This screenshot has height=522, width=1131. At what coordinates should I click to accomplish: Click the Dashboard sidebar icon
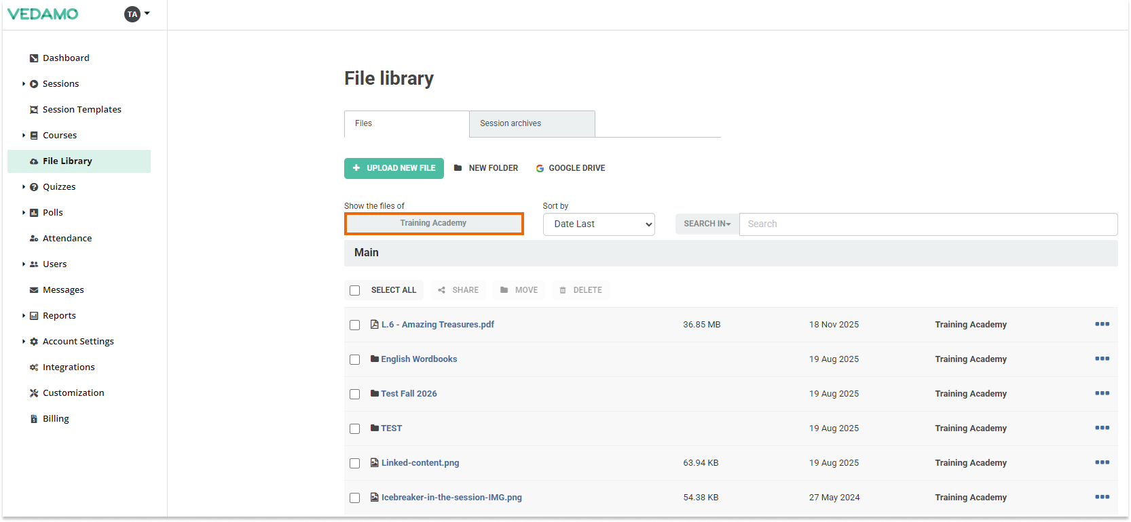pyautogui.click(x=34, y=58)
